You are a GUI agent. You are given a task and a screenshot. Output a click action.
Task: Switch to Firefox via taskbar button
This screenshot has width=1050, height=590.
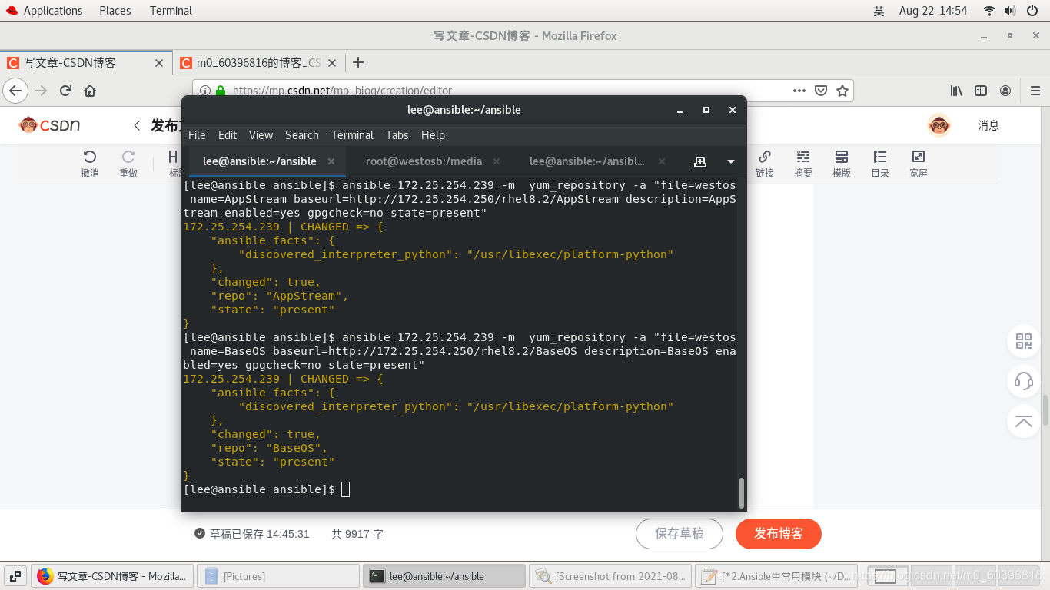pos(112,576)
